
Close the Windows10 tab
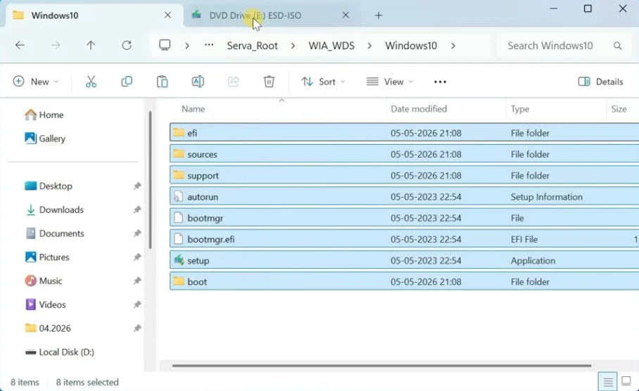coord(167,15)
